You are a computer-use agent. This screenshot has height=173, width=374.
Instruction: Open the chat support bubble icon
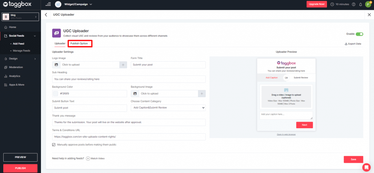[366, 167]
